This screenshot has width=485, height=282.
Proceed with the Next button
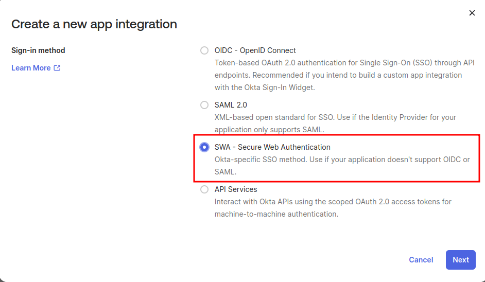coord(460,260)
